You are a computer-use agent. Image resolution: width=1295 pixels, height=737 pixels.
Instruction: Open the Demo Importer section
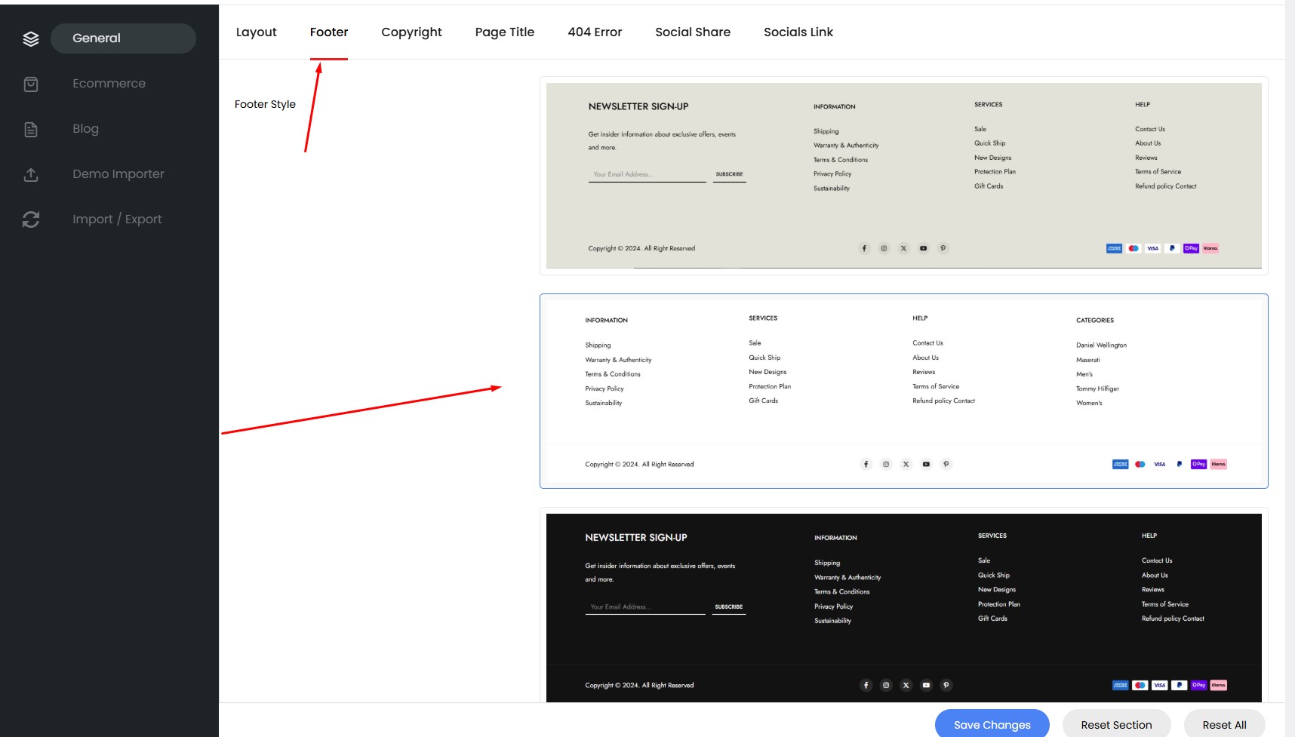(118, 174)
